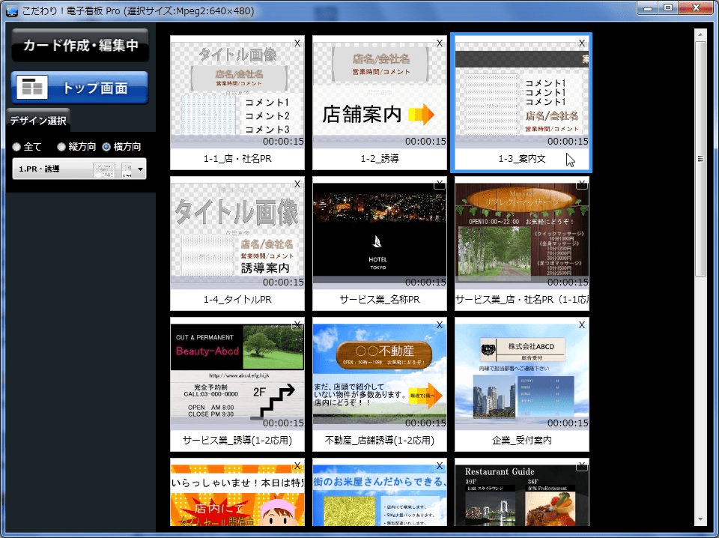The width and height of the screenshot is (719, 538).
Task: Select the いらっしゃいませ sale thumbnail
Action: (x=237, y=495)
